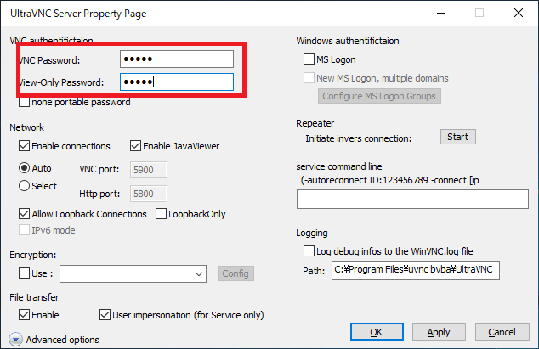Click the Apply button
The height and width of the screenshot is (349, 539).
pos(439,332)
